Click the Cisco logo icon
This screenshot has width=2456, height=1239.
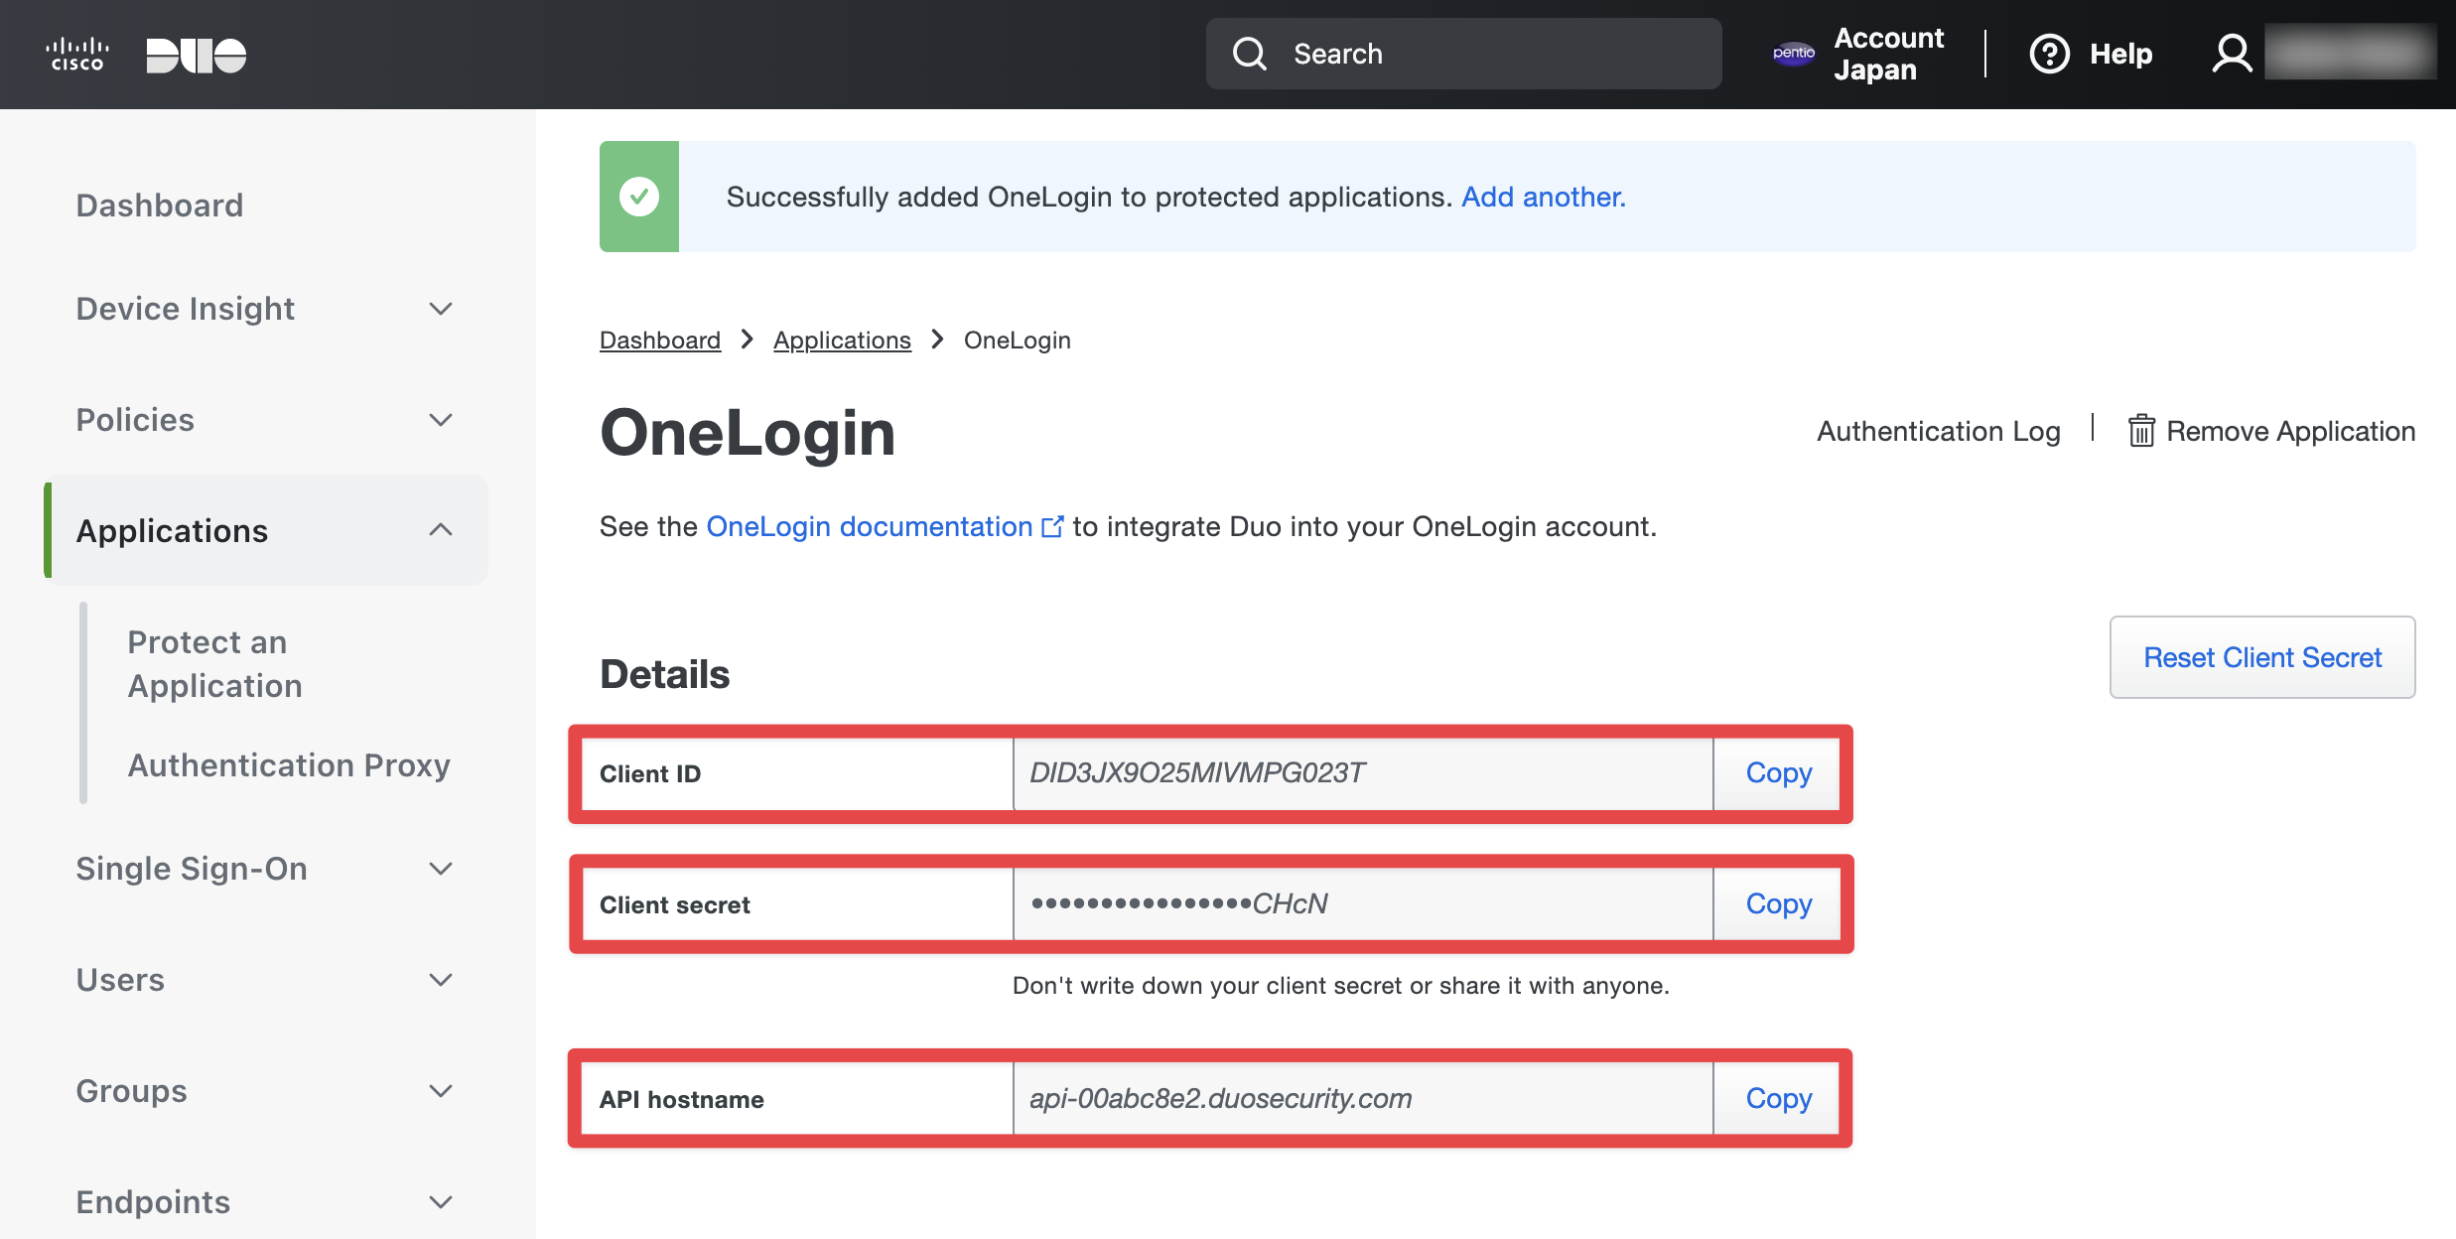coord(77,55)
